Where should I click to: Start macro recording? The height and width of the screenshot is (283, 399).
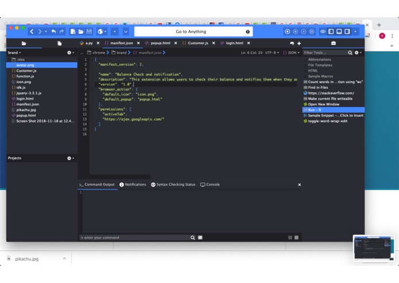tap(287, 32)
